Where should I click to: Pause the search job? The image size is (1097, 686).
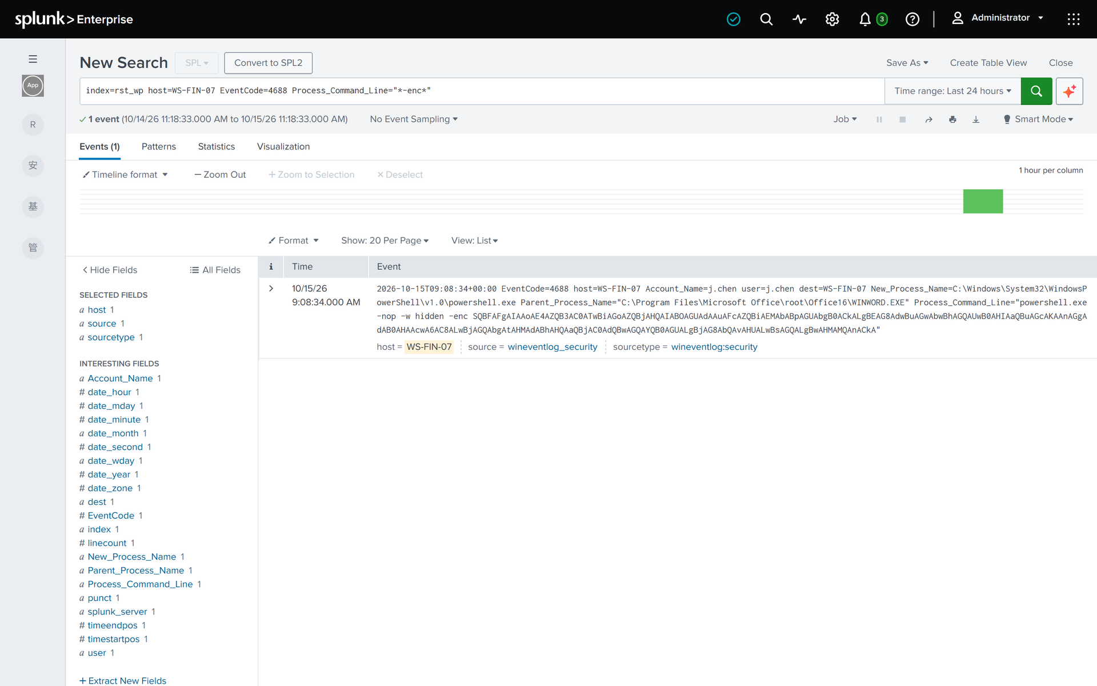click(879, 119)
